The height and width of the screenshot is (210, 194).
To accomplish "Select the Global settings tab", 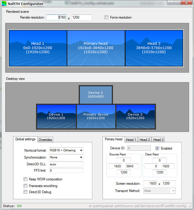I will pyautogui.click(x=25, y=139).
